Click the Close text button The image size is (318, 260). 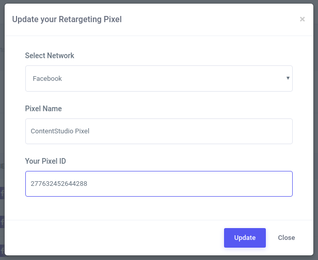(286, 238)
